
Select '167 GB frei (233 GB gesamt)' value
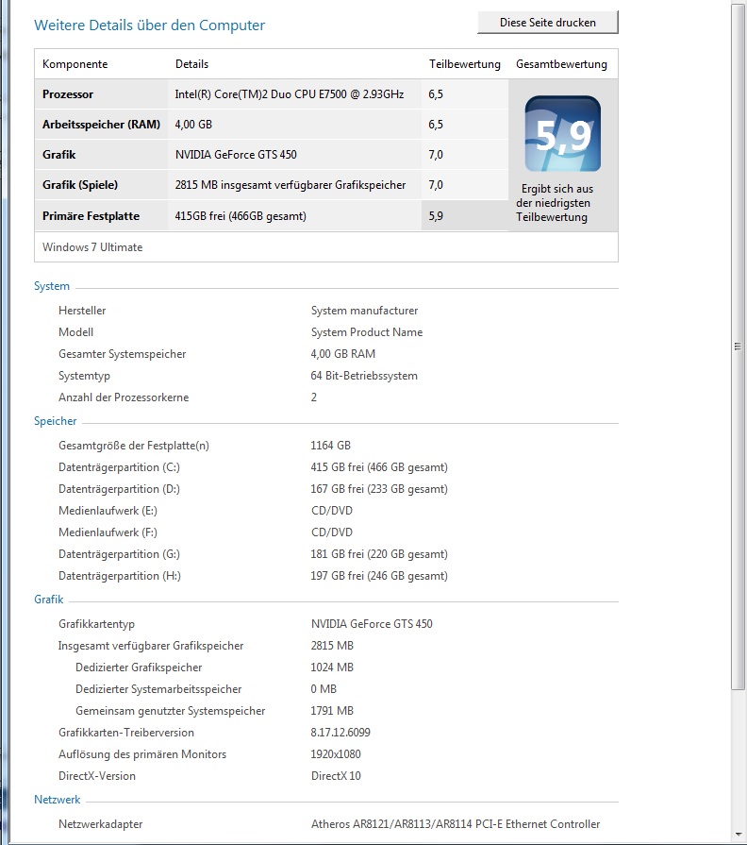379,489
